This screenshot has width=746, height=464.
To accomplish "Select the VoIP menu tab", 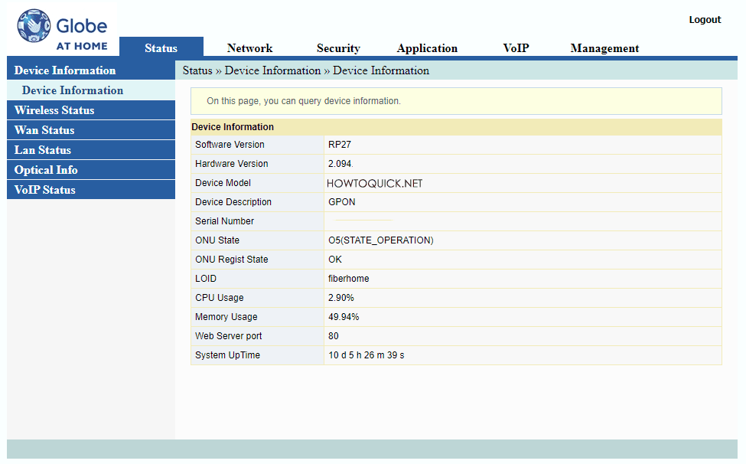I will pyautogui.click(x=516, y=47).
